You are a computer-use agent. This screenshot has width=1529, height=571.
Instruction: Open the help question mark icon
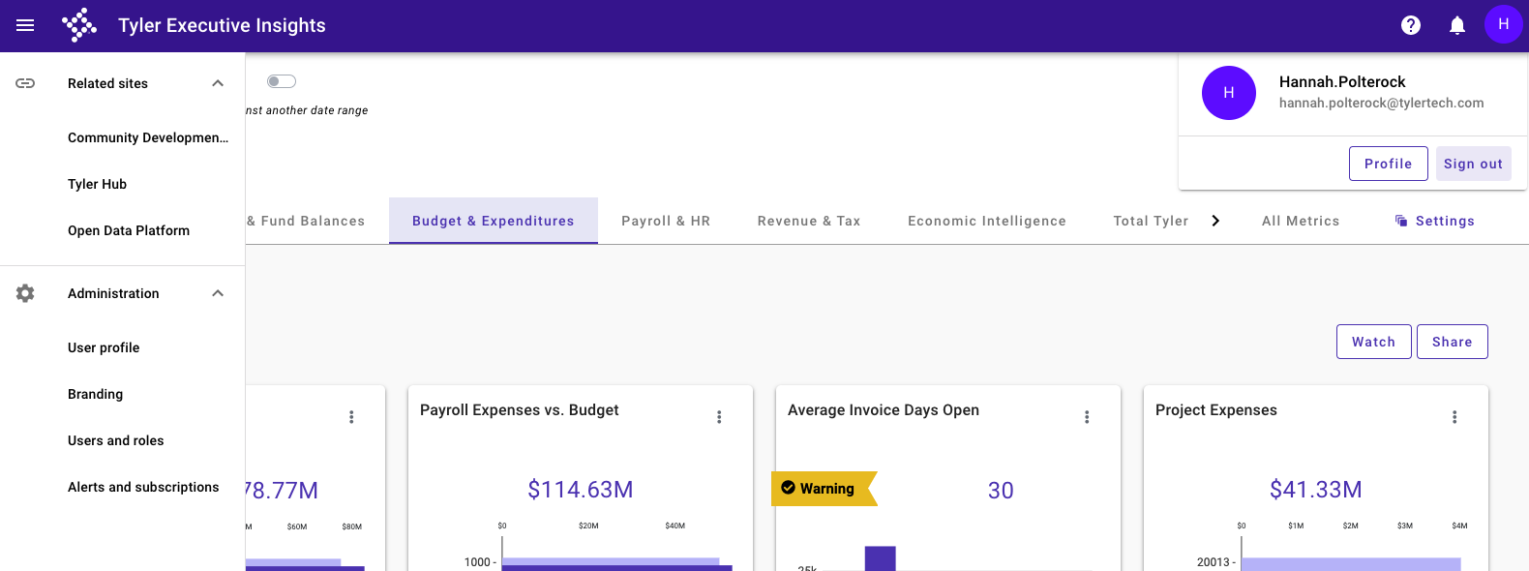pyautogui.click(x=1411, y=25)
